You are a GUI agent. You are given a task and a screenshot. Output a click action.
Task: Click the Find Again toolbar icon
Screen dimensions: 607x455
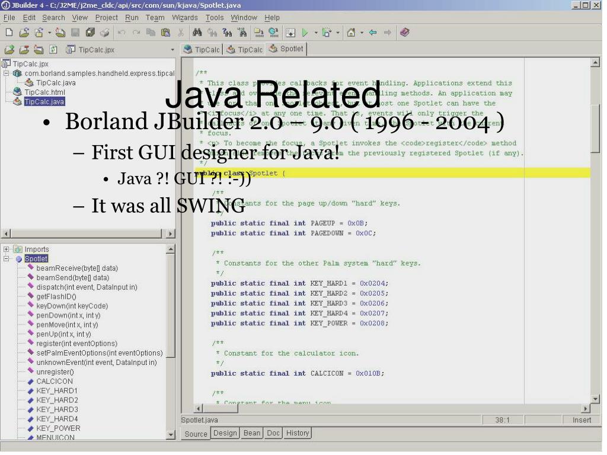(x=212, y=33)
